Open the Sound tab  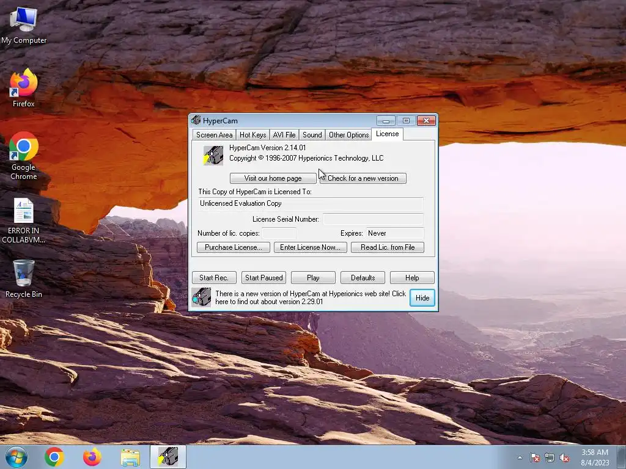[x=312, y=135]
